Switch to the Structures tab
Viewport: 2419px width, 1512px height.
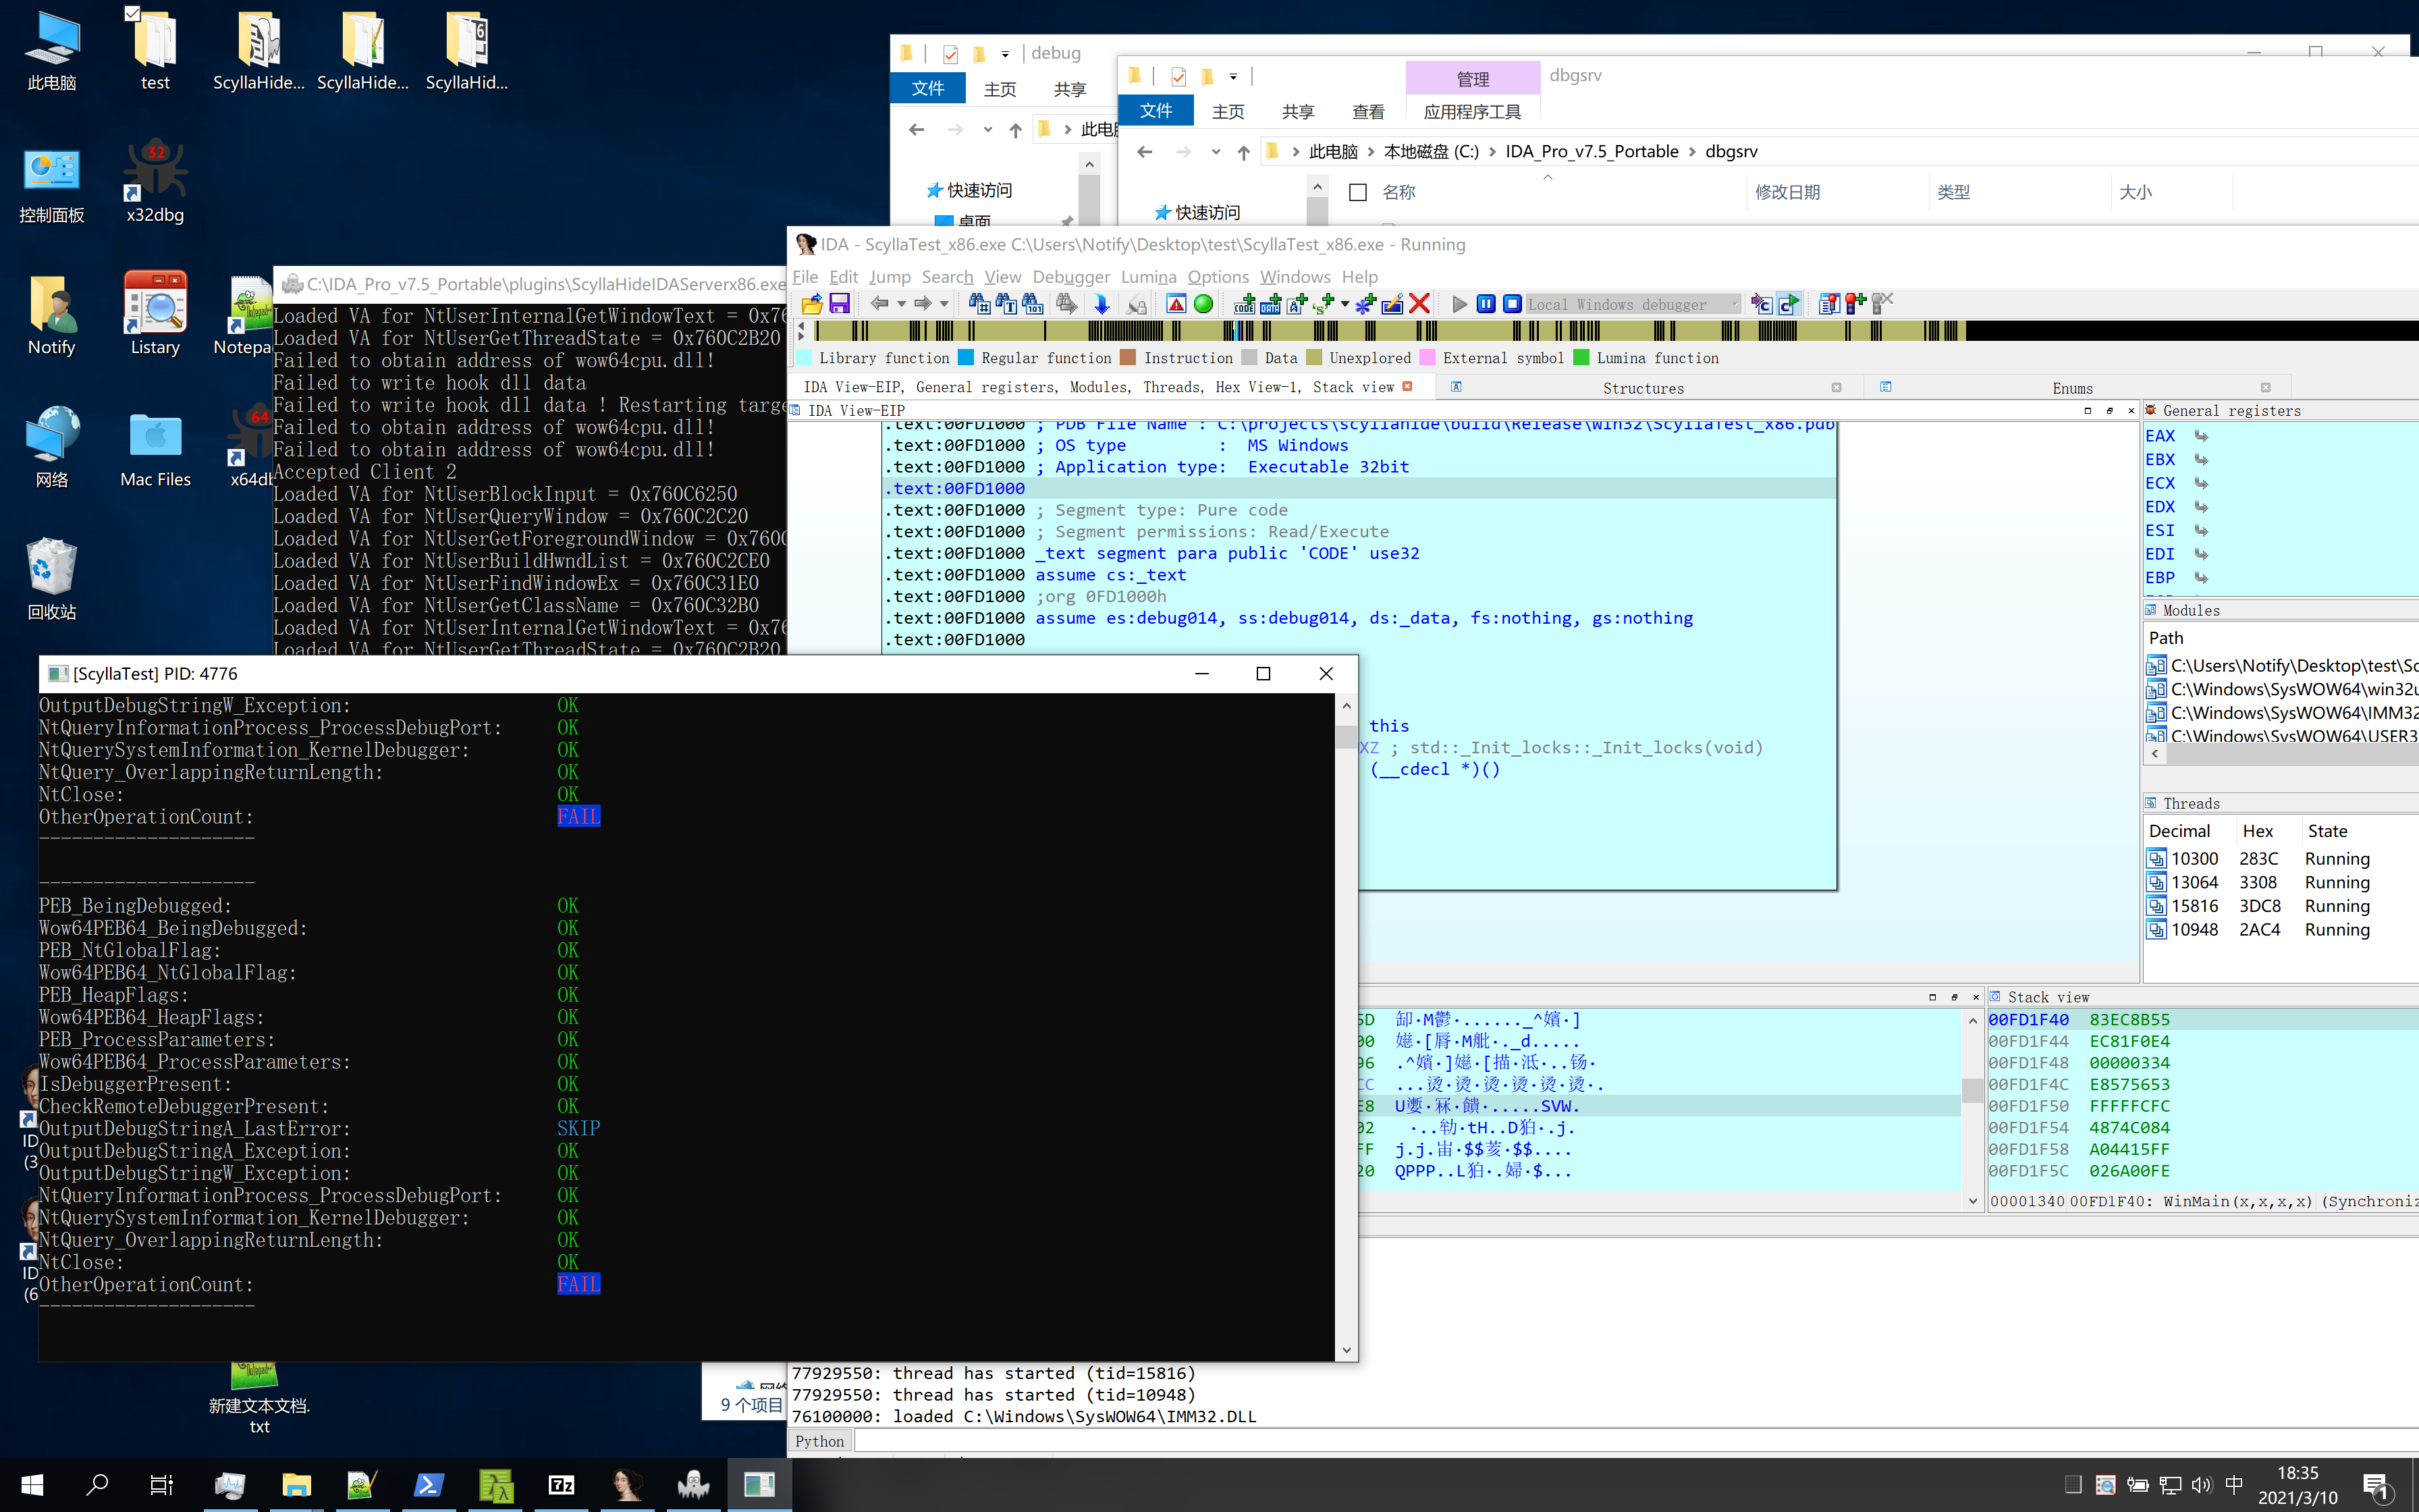pyautogui.click(x=1642, y=388)
